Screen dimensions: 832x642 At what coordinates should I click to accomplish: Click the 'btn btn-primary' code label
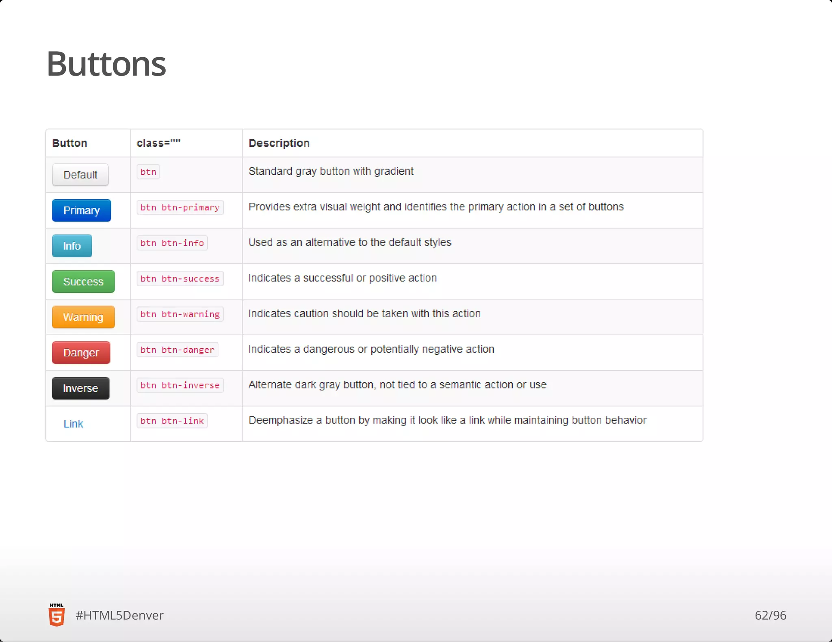[x=180, y=207]
